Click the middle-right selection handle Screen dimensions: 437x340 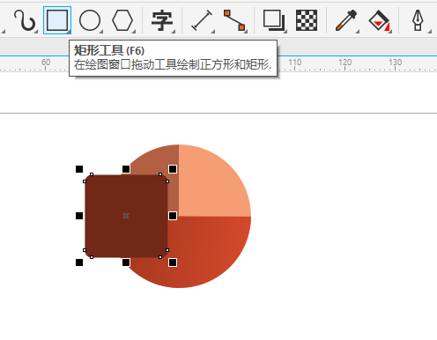coord(173,216)
